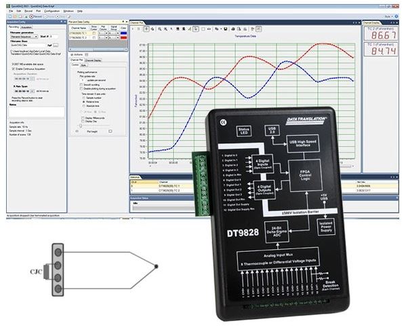Select the Relative time radio button
Screen dimensions: 406x336
(83, 102)
